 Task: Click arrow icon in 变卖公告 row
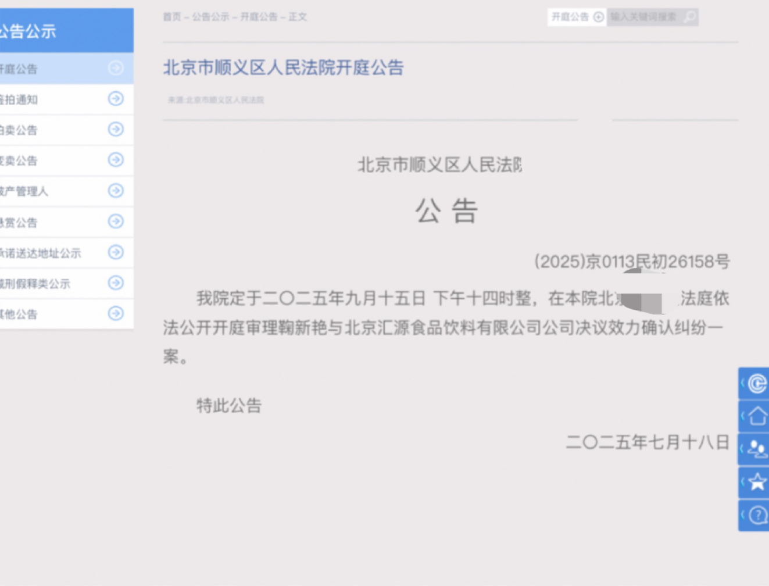coord(116,160)
